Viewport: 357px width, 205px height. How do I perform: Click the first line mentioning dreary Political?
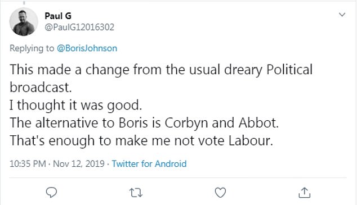click(x=161, y=70)
